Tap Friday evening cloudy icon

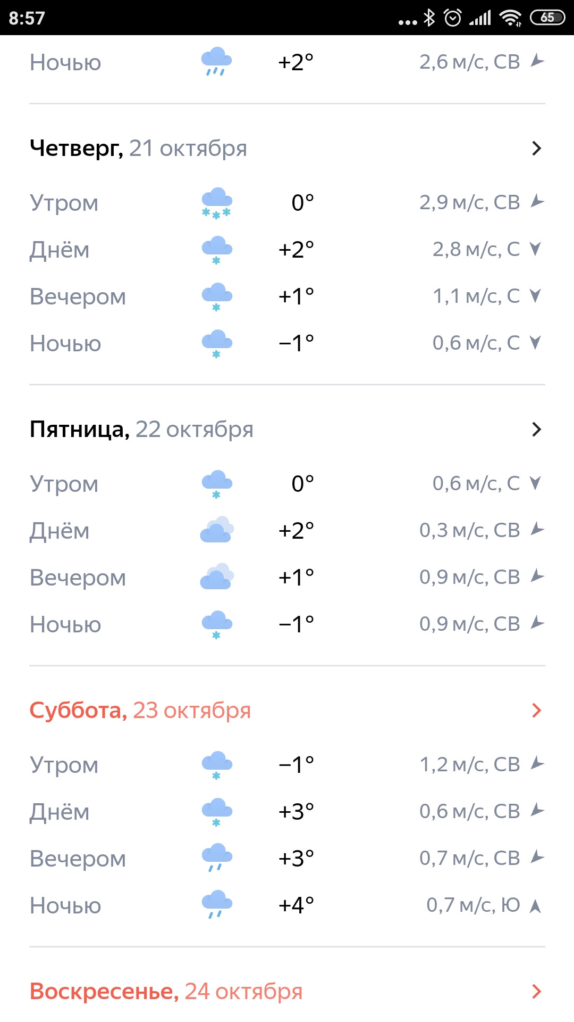point(217,577)
